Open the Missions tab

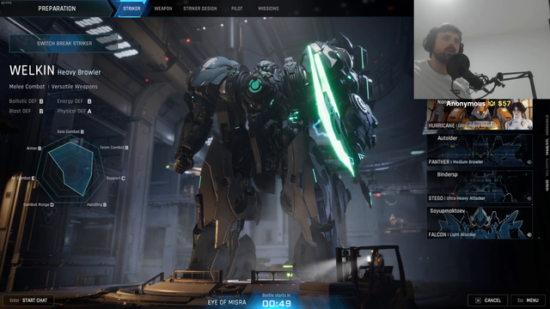tap(268, 9)
